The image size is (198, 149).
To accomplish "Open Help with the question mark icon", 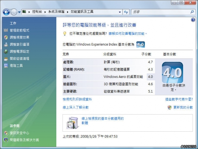I will tap(193, 20).
